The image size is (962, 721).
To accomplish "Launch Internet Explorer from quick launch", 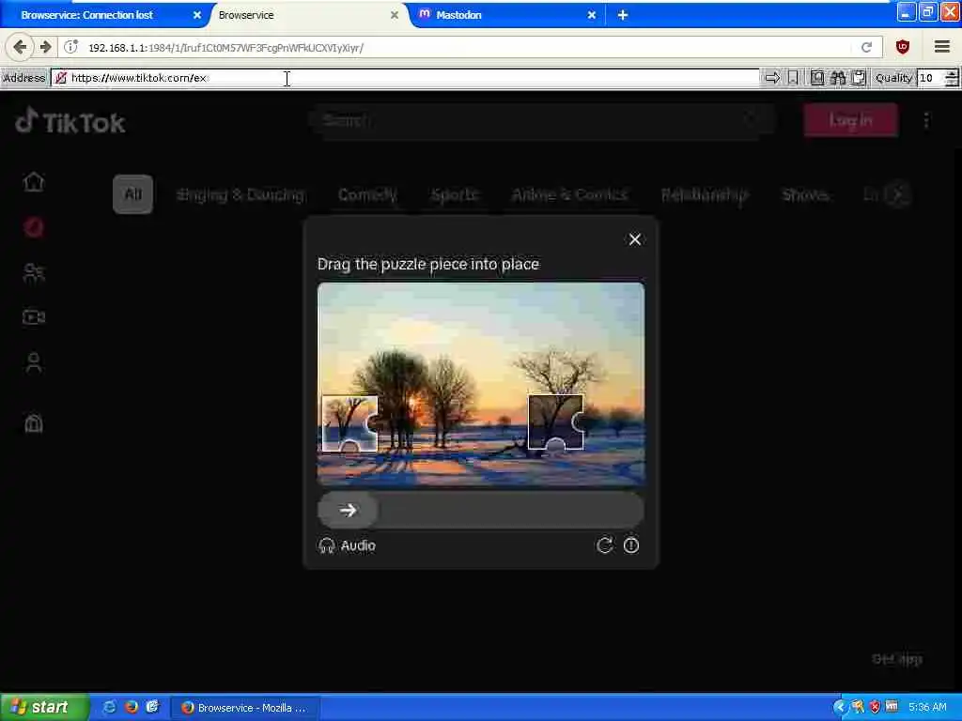I will click(x=109, y=707).
